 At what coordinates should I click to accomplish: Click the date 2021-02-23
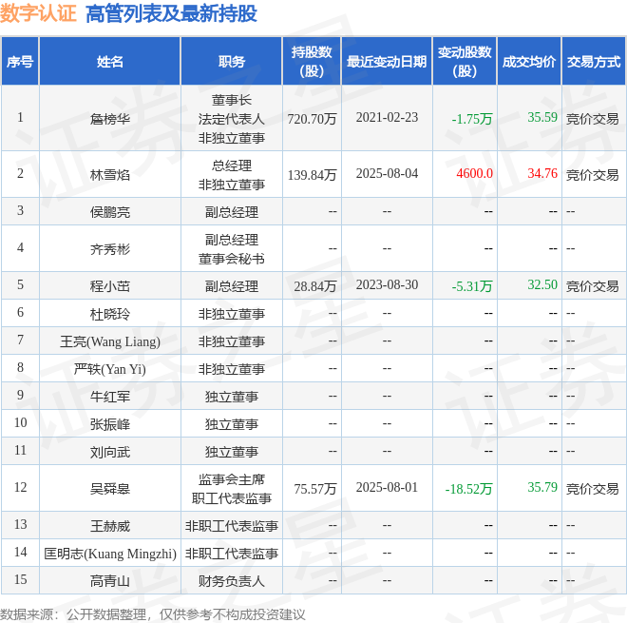[x=387, y=117]
